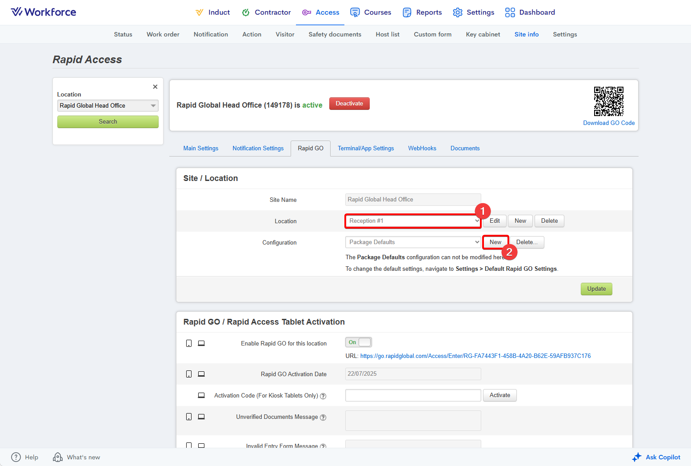The image size is (691, 466).
Task: Click kiosk icon beside Activation Code
Action: pyautogui.click(x=201, y=395)
